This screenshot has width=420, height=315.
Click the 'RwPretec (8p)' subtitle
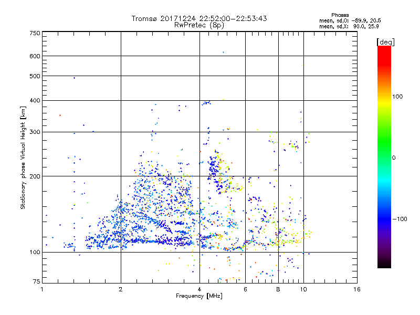pos(199,25)
